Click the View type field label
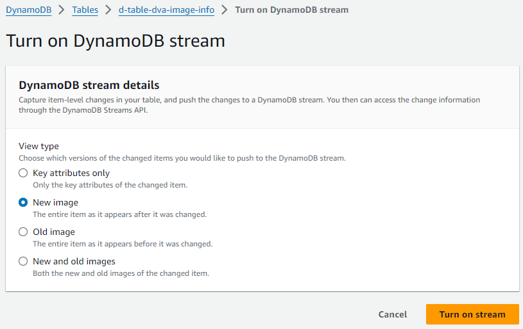The width and height of the screenshot is (523, 329). click(x=39, y=146)
